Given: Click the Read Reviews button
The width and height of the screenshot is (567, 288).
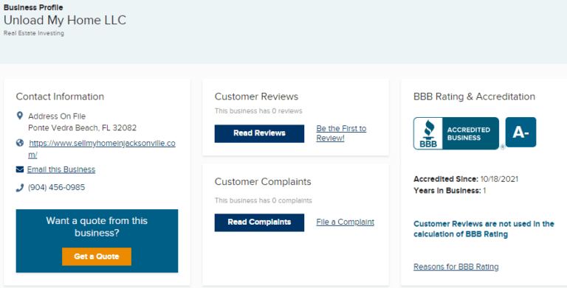Looking at the screenshot, I should (x=259, y=133).
